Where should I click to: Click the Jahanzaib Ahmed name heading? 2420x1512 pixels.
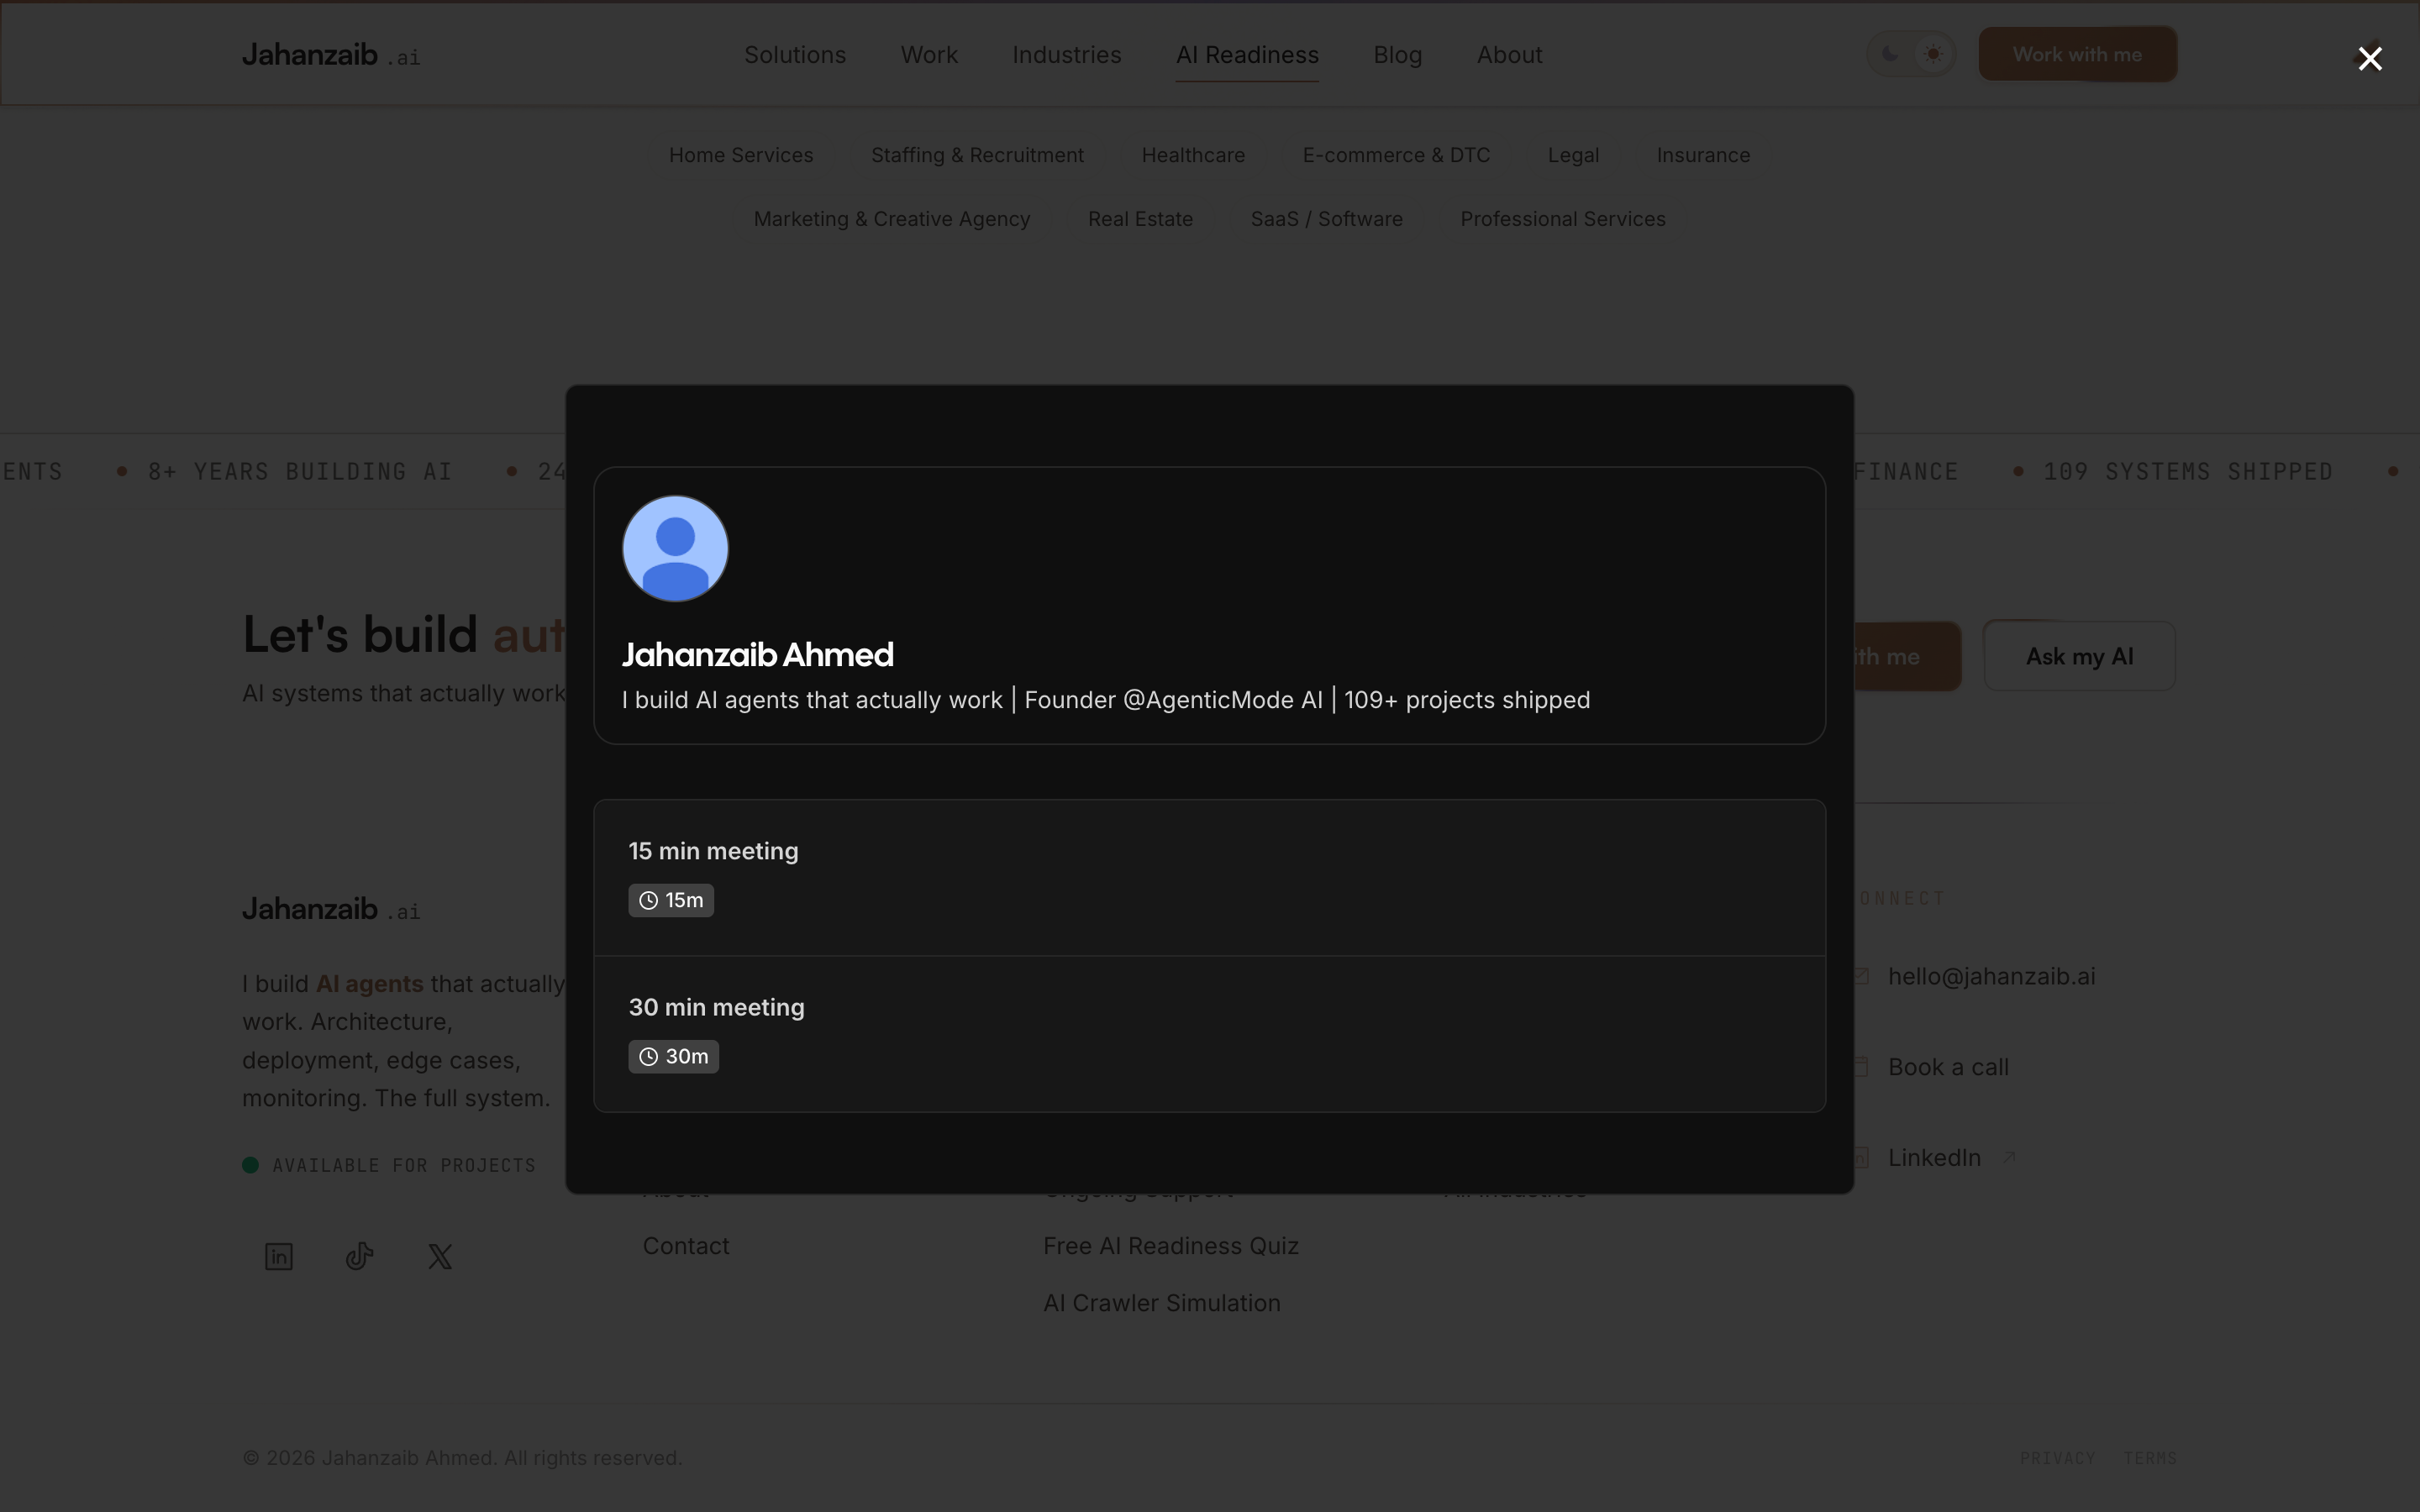point(758,655)
